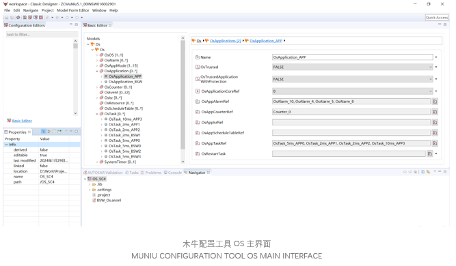
Task: Open the Navigate menu
Action: (31, 10)
